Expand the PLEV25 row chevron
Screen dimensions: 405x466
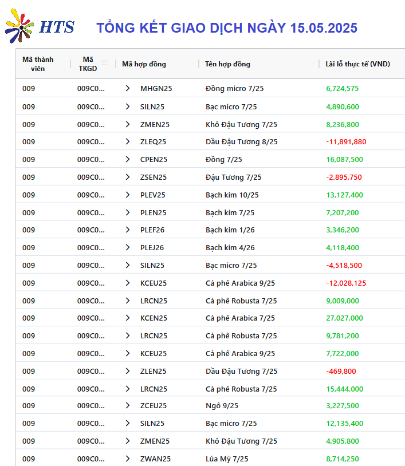point(128,195)
